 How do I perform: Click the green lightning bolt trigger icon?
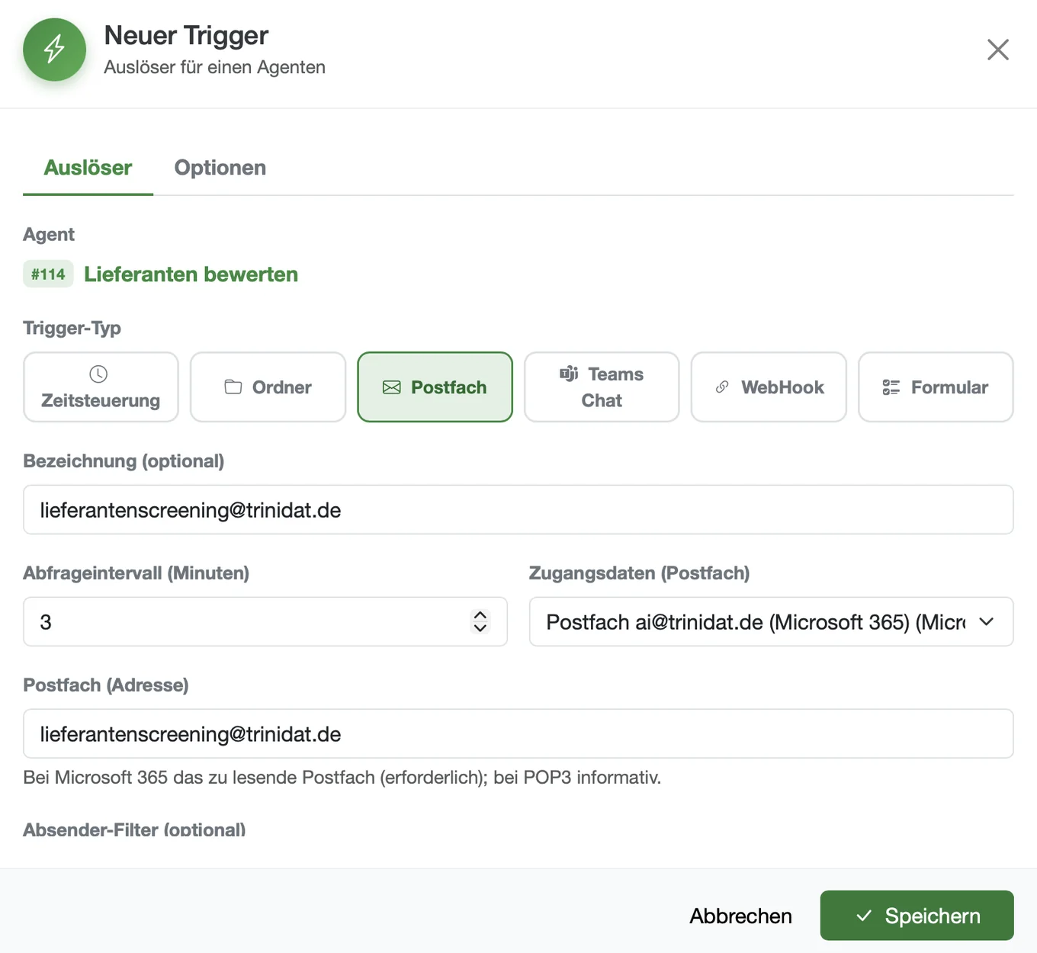pos(54,50)
